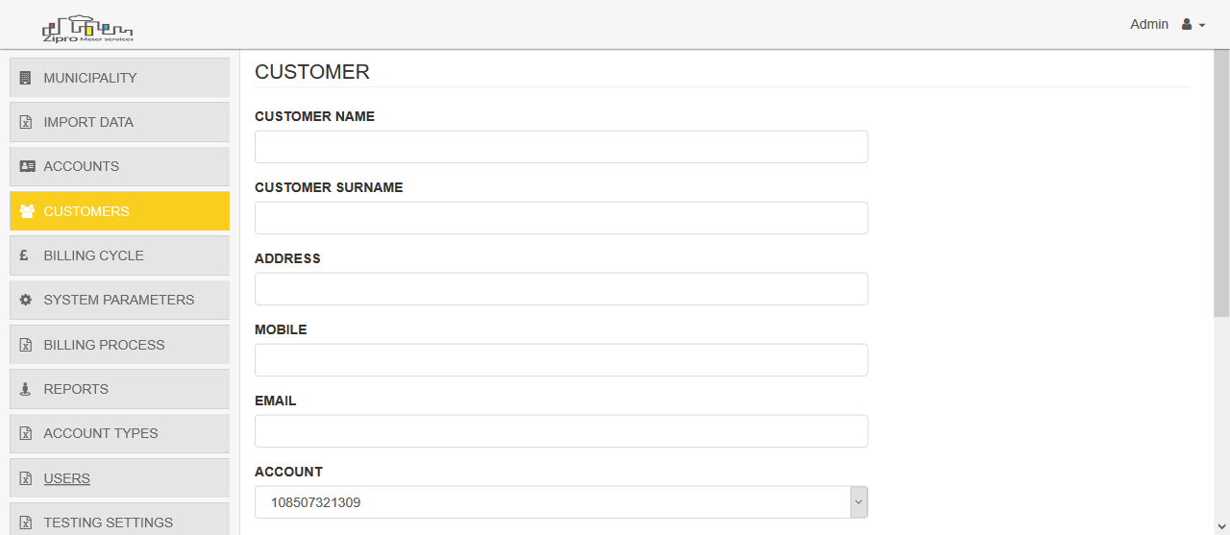Click into the Email text field
This screenshot has height=535, width=1230.
point(561,431)
